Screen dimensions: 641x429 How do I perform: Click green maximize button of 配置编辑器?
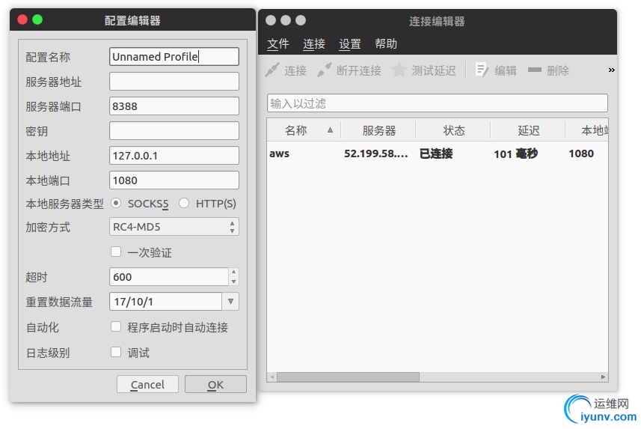(37, 19)
